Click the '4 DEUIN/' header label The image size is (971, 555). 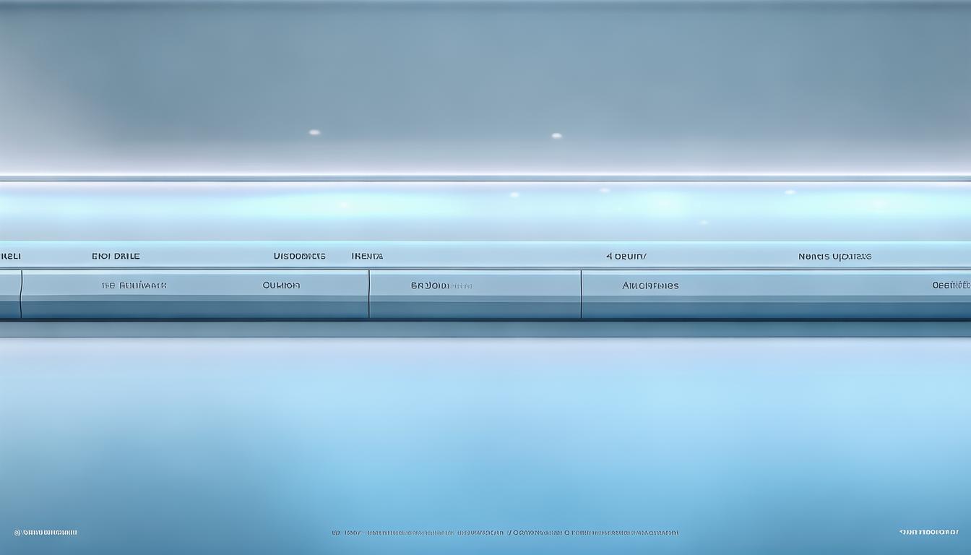[x=626, y=256]
